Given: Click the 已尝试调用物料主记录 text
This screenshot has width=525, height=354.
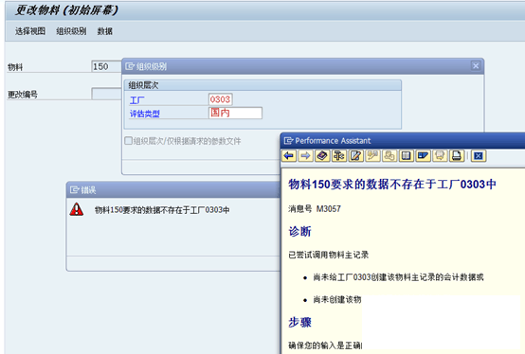Looking at the screenshot, I should pos(329,255).
